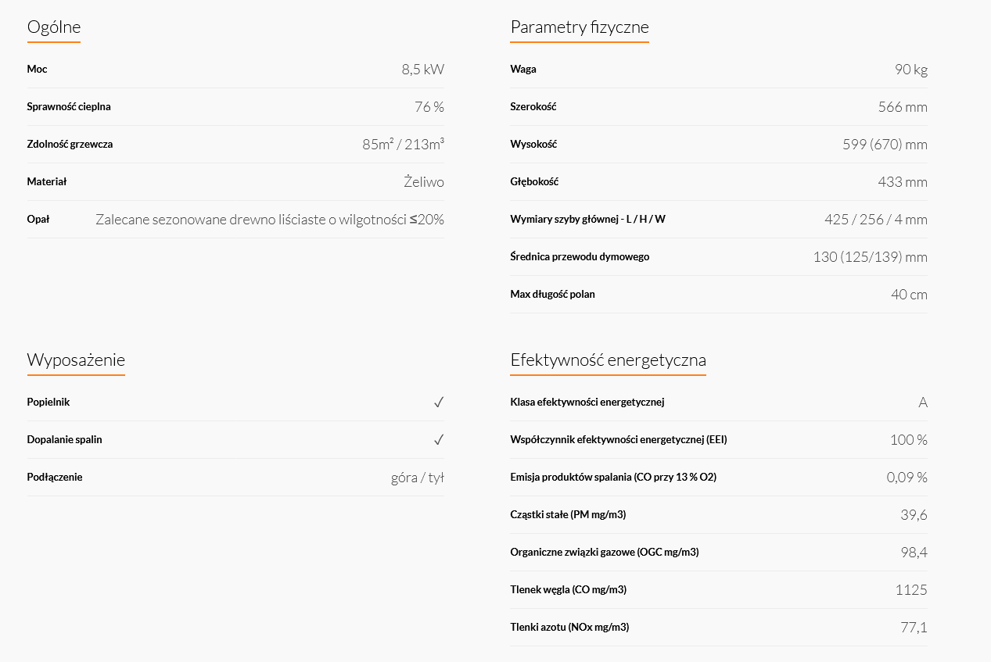Image resolution: width=991 pixels, height=662 pixels.
Task: Click the Moc 8,5 kW value
Action: pos(423,69)
